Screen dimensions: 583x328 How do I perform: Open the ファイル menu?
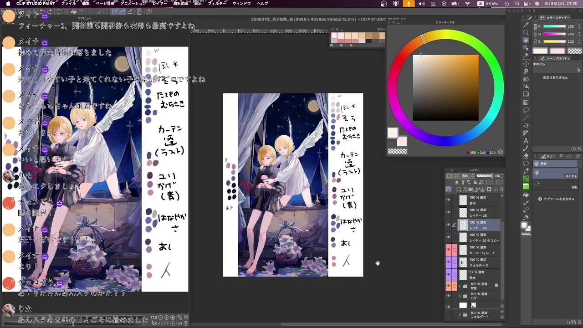[x=68, y=3]
